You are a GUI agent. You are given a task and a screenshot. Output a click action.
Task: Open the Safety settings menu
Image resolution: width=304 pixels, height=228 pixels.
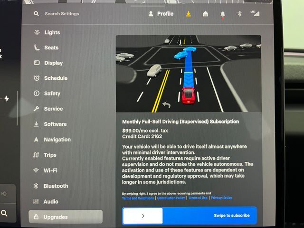point(52,94)
